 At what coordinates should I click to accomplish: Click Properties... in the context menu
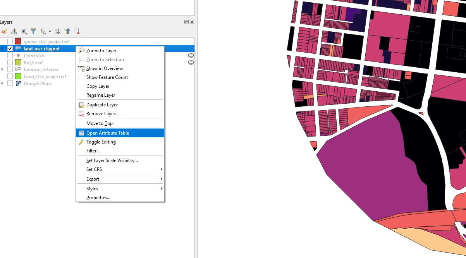click(x=98, y=198)
